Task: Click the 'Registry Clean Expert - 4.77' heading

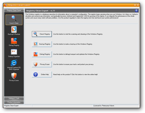Action: 41,11
